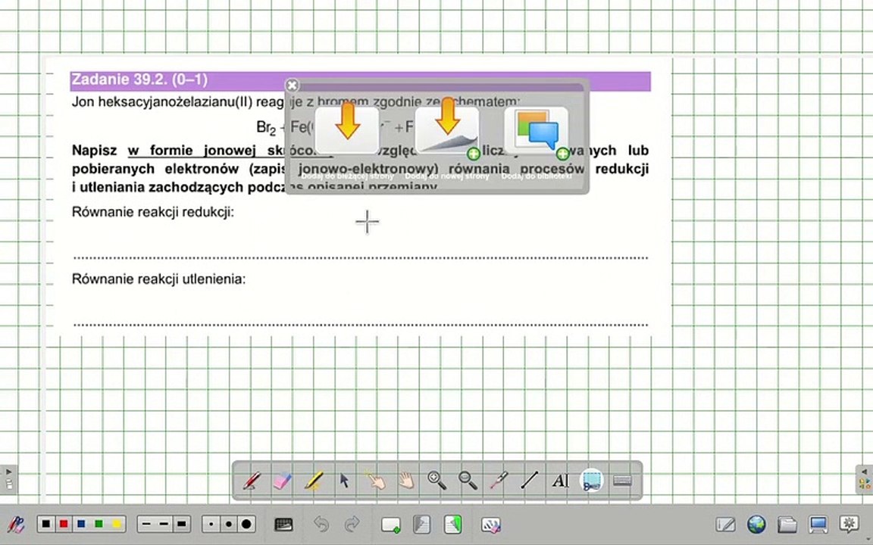Choose the arrow Selector tool
This screenshot has height=545, width=873.
point(345,481)
